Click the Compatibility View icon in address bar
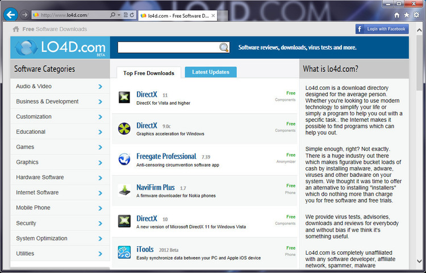Screen dimensions: 426x273 (126, 15)
